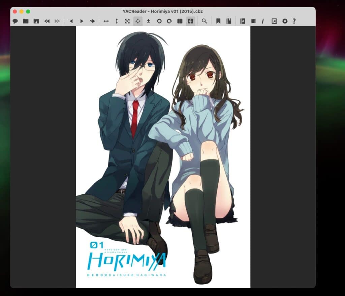Viewport: 345px width, 296px height.
Task: Open a comic folder
Action: tap(26, 21)
